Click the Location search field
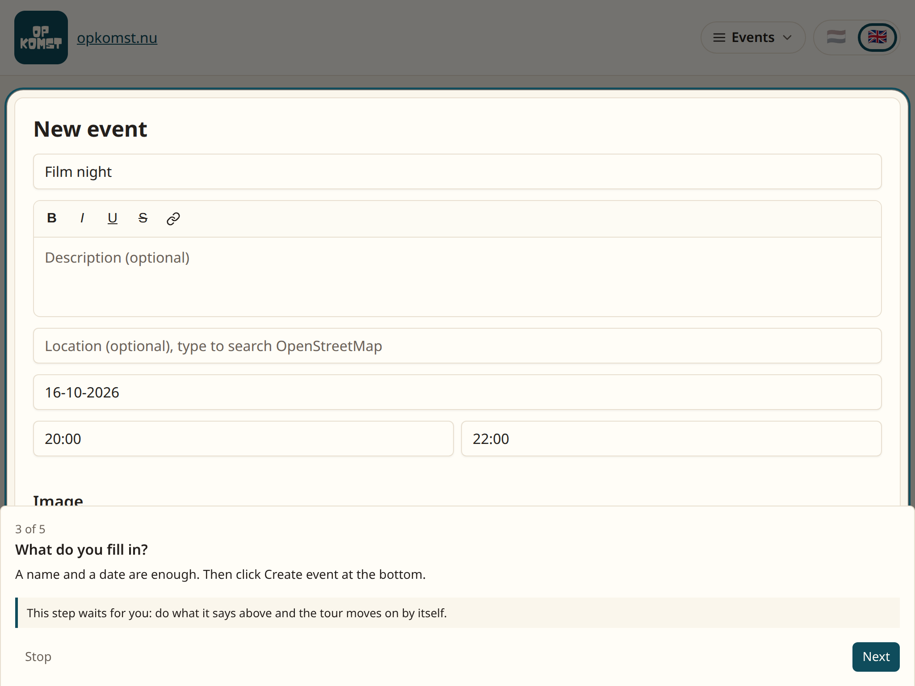This screenshot has height=686, width=915. [457, 346]
